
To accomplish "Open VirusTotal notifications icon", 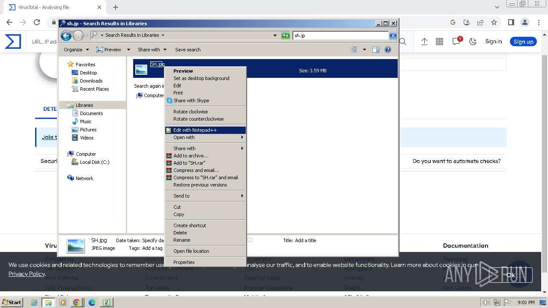I will [456, 41].
